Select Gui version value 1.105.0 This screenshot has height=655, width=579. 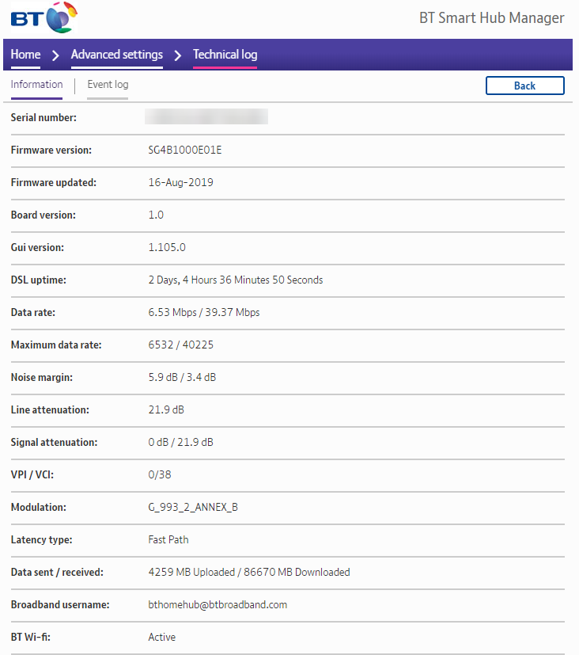[x=167, y=247]
